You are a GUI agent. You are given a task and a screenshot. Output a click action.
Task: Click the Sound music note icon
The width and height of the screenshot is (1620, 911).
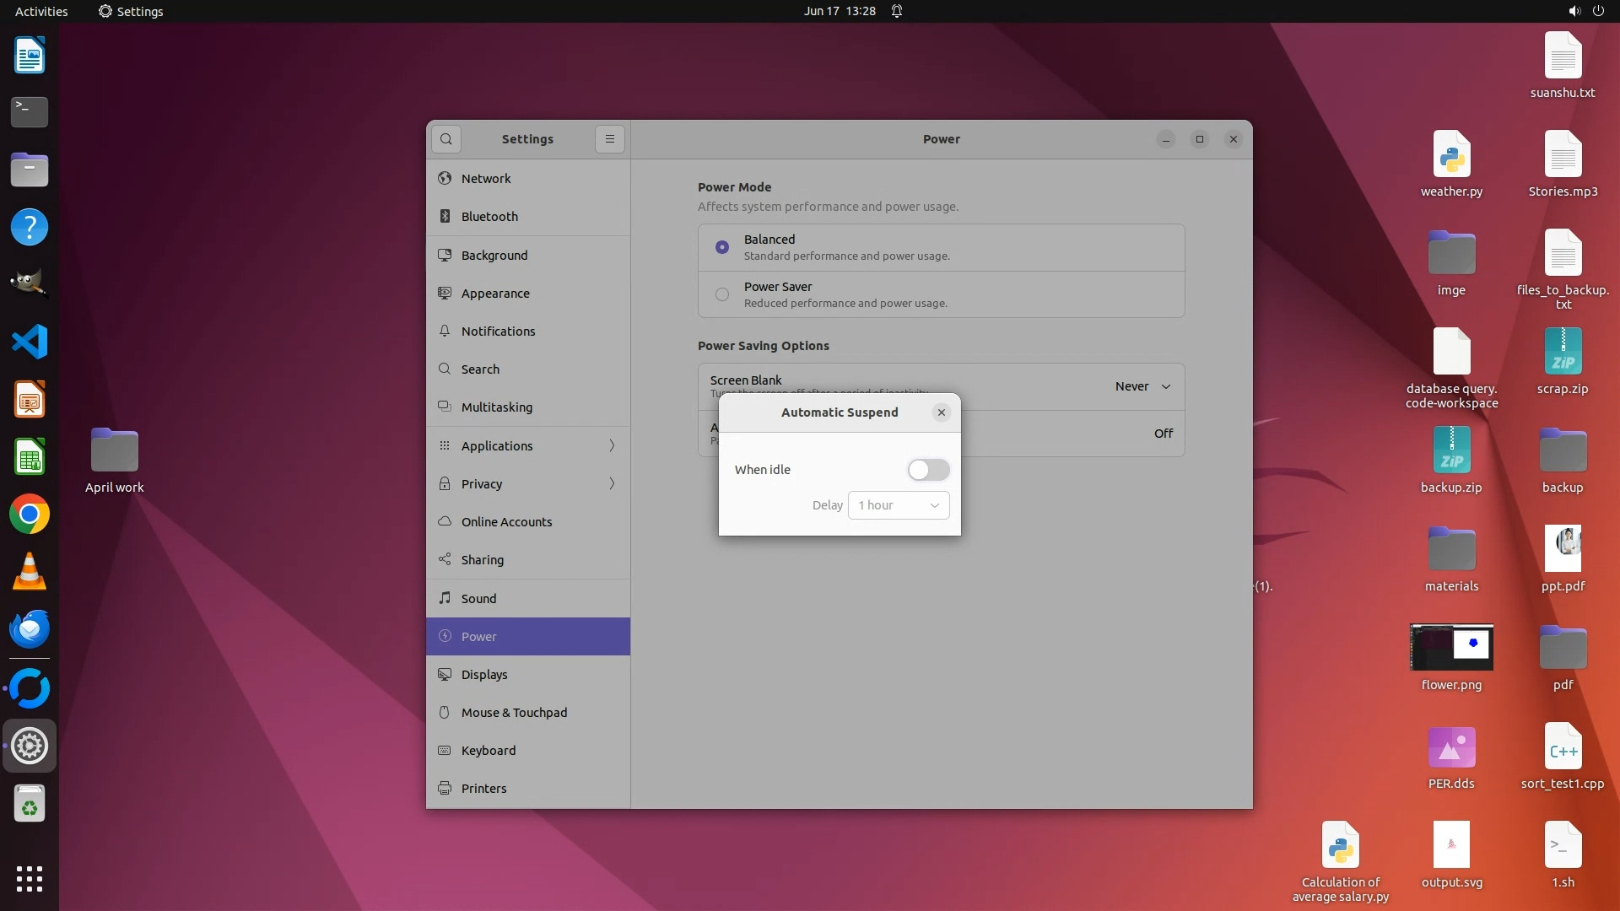click(445, 599)
